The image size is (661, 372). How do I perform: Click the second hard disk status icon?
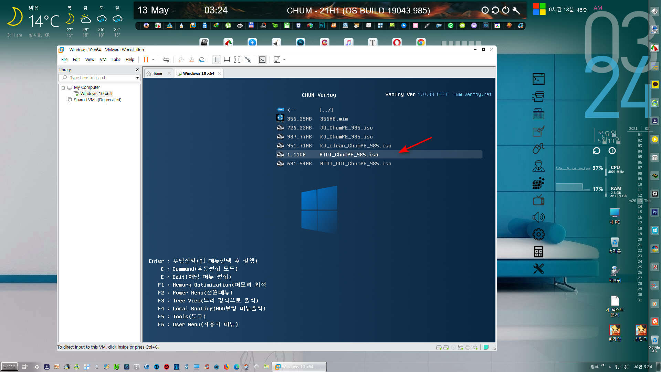coord(446,347)
